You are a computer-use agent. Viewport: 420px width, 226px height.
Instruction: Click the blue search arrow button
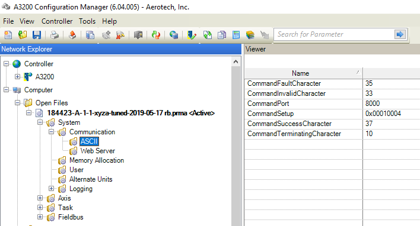coord(400,34)
